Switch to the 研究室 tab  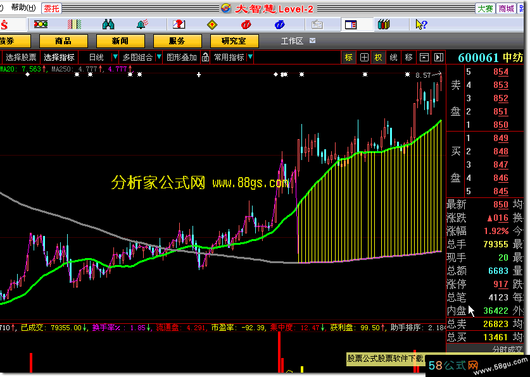234,41
